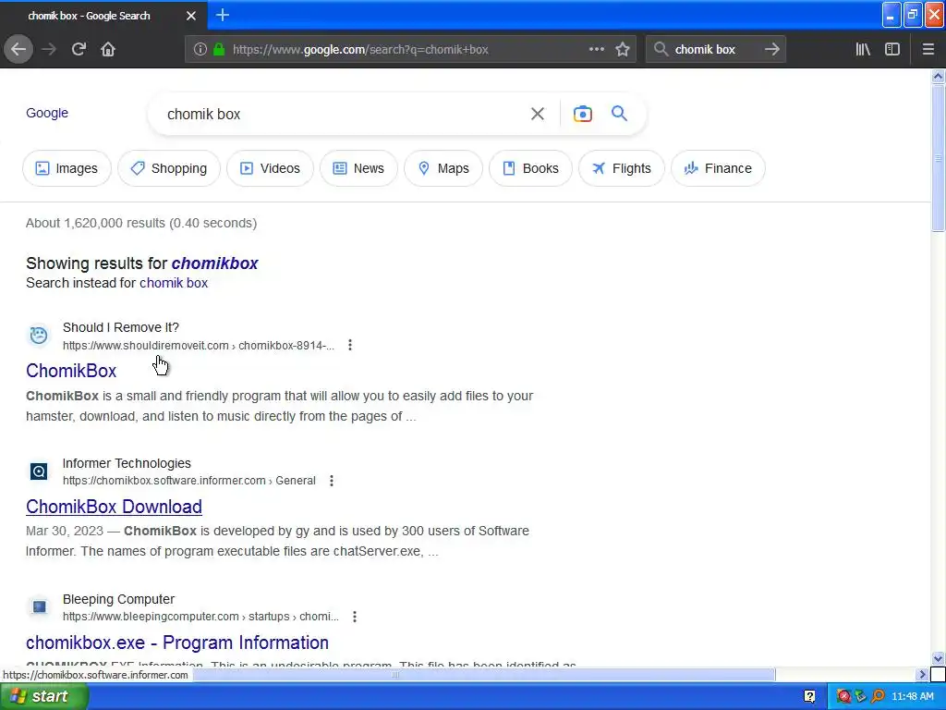Open the ChomikBox result title

tap(71, 371)
